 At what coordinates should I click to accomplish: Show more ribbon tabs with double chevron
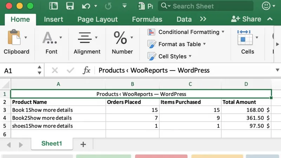tap(203, 19)
